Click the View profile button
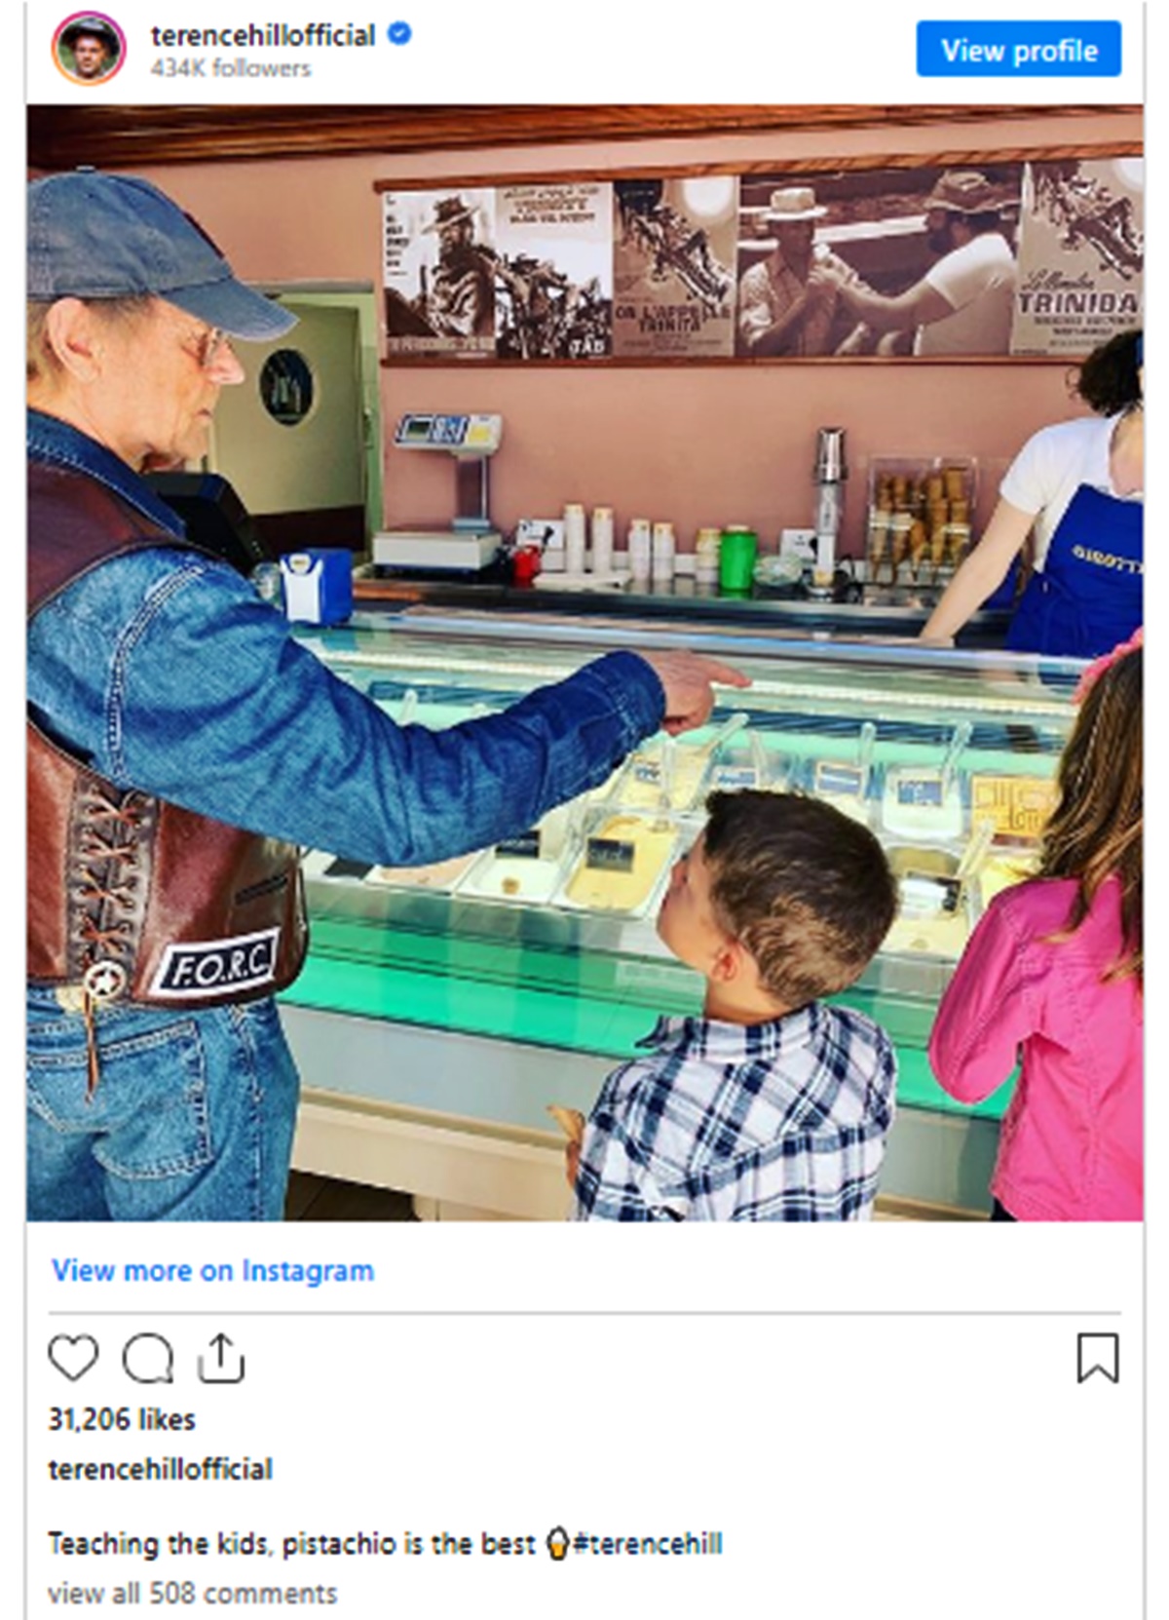1169x1620 pixels. pos(1018,50)
